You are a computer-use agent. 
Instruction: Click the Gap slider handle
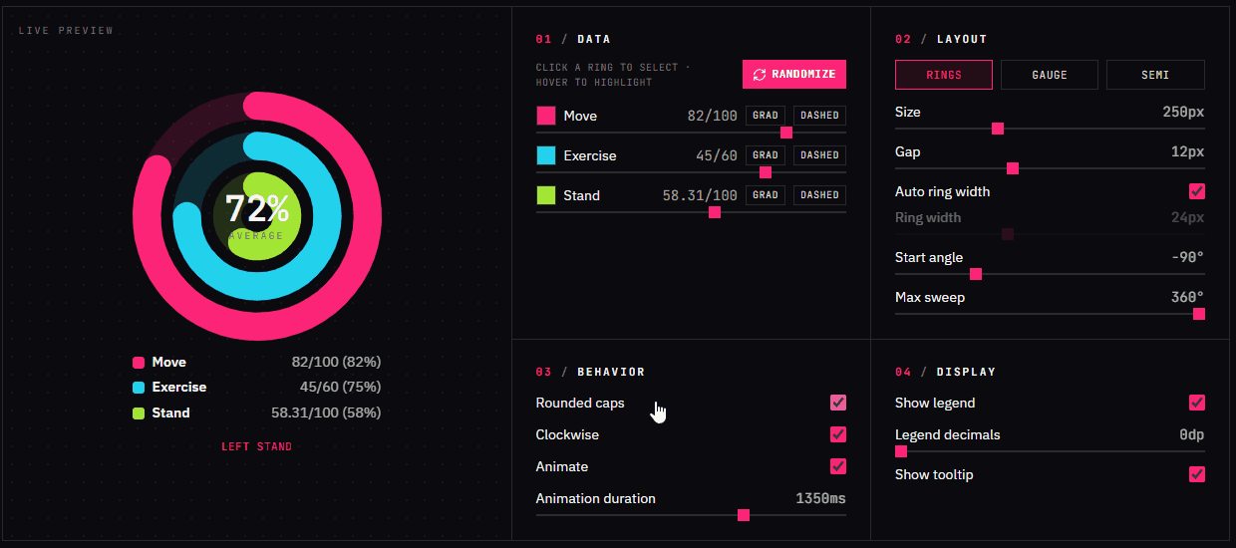(1013, 168)
